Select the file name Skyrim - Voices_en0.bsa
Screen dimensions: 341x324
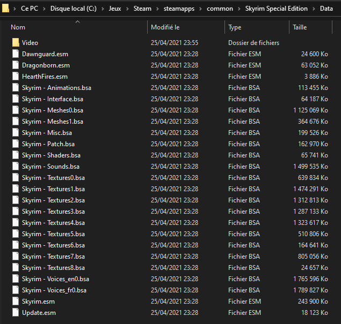click(x=55, y=279)
